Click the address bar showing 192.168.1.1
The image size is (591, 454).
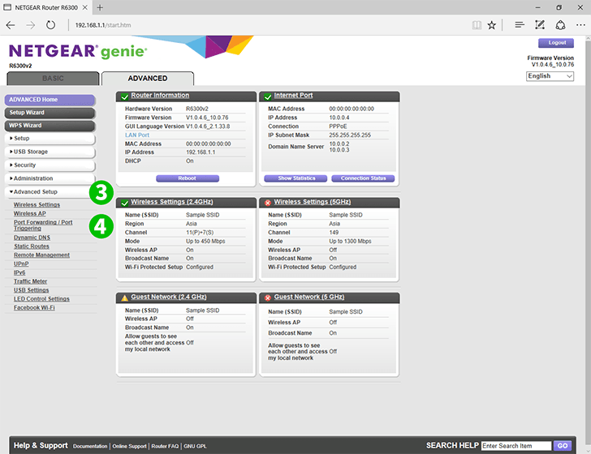click(x=103, y=25)
